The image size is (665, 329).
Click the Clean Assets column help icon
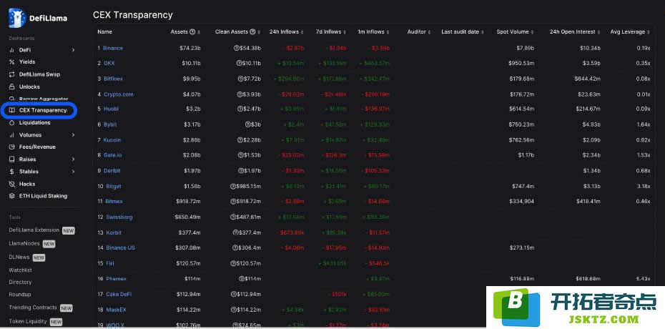[252, 31]
